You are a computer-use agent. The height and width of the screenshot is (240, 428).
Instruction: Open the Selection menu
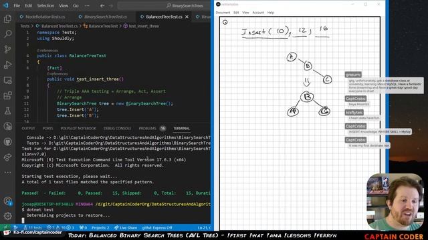pyautogui.click(x=45, y=6)
